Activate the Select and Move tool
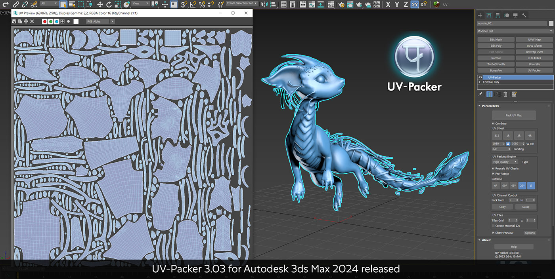The width and height of the screenshot is (555, 279). pyautogui.click(x=100, y=4)
